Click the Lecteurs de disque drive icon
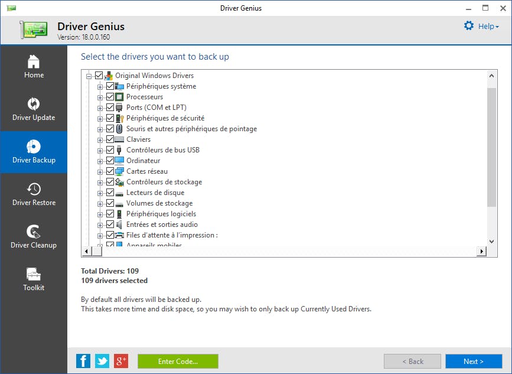 point(119,193)
